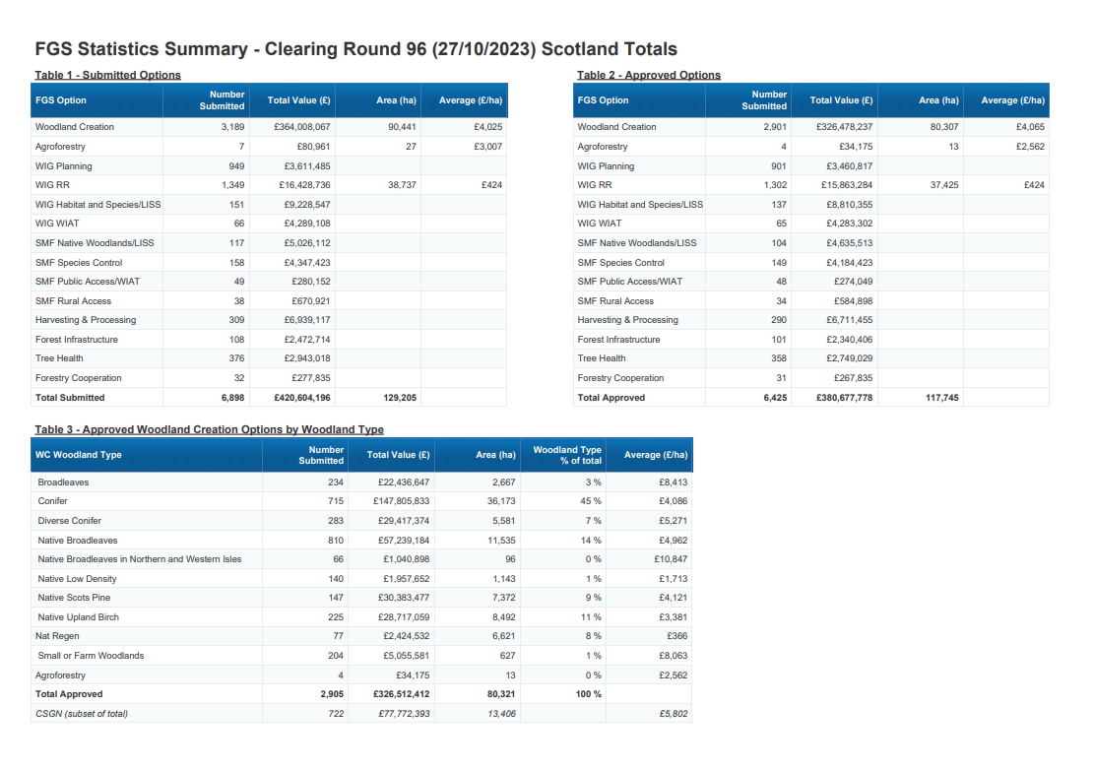Click the Table 2 - Approved Options heading
This screenshot has height=771, width=1094.
(648, 75)
